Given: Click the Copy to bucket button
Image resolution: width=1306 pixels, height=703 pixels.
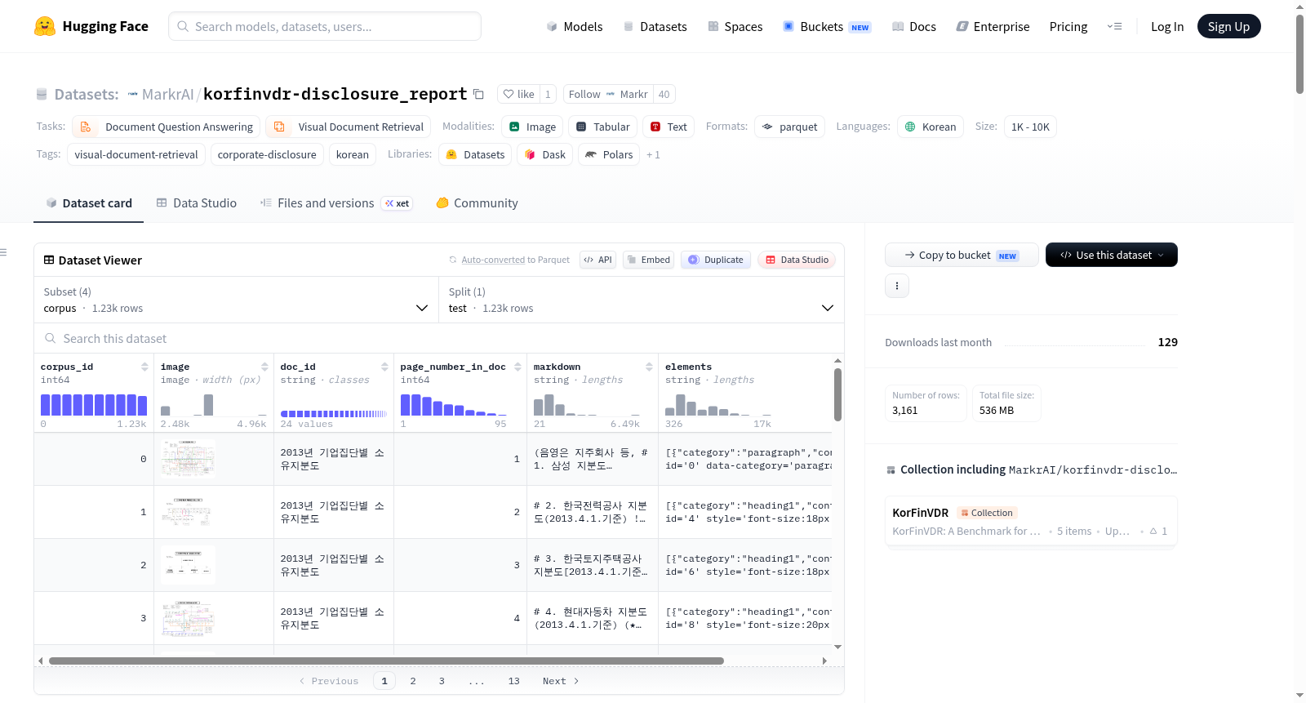Looking at the screenshot, I should tap(962, 256).
